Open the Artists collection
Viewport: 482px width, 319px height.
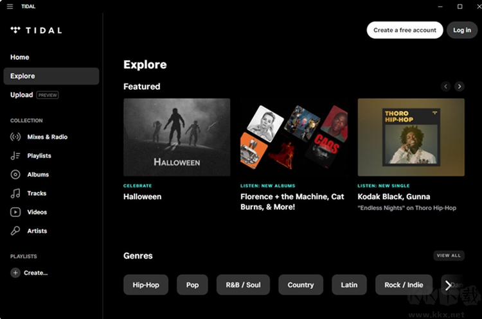(37, 230)
